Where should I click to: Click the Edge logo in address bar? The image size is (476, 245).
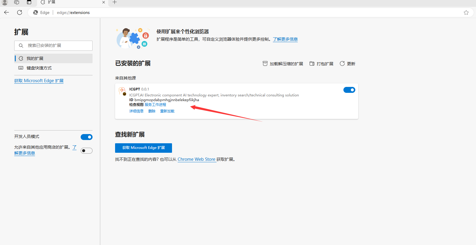pyautogui.click(x=36, y=12)
